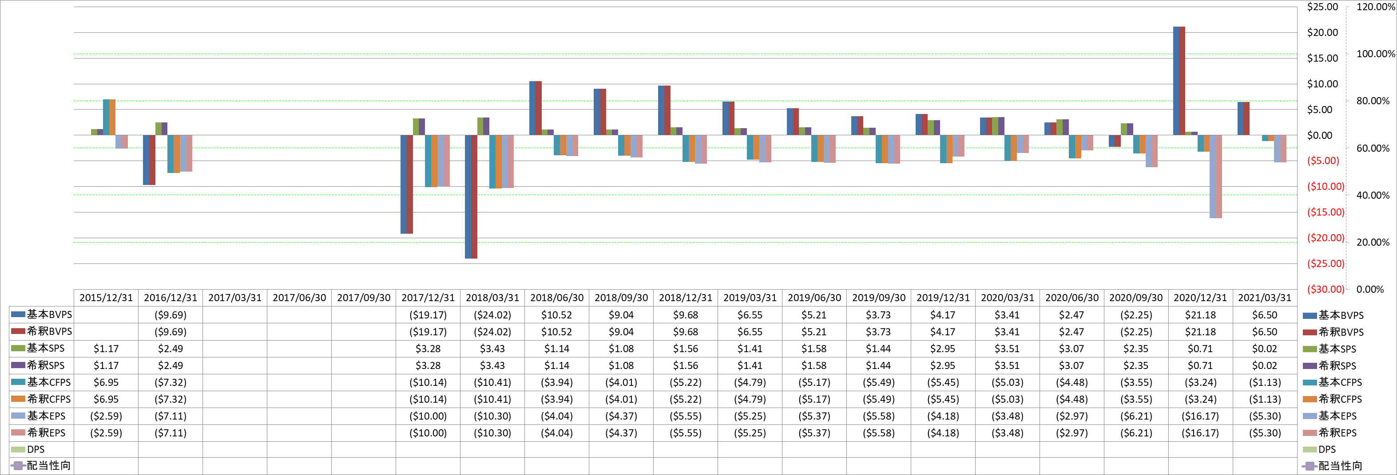Click the deepest negative blue bar at 2018/03/31

[x=468, y=196]
